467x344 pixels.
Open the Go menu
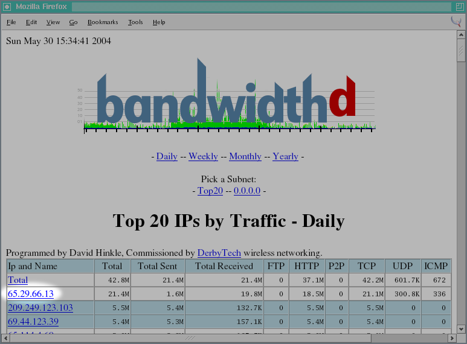tap(73, 22)
